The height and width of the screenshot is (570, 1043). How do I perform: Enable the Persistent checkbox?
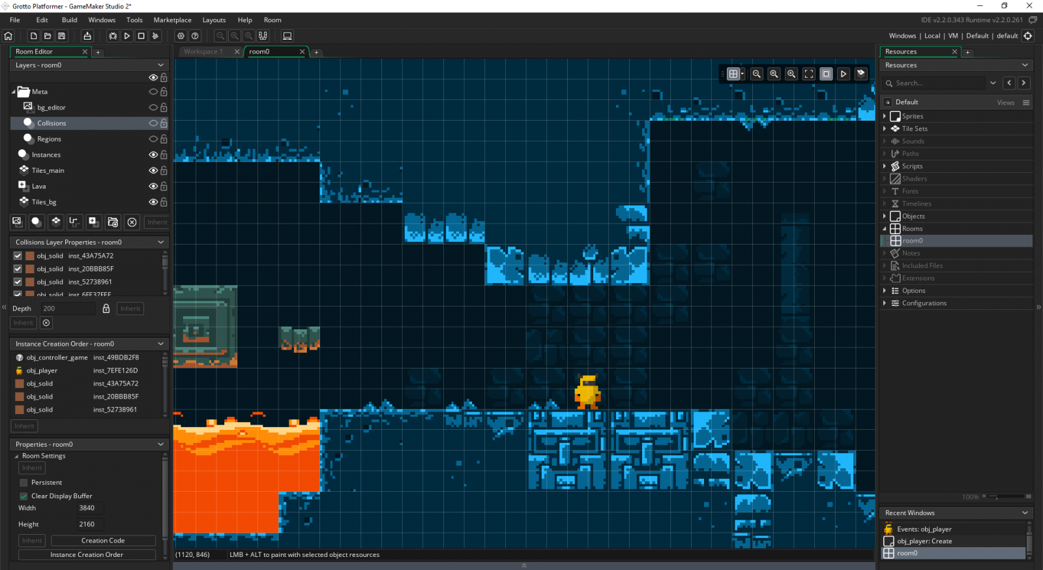tap(23, 483)
